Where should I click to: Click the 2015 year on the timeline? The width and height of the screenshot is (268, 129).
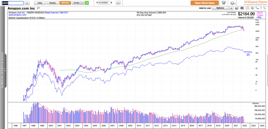point(183,126)
